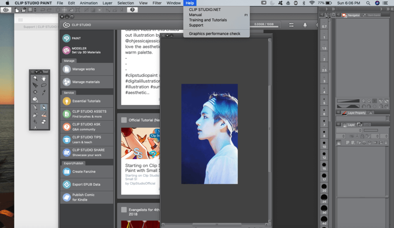Screen dimensions: 394x228
Task: Click the notification bell icon
Action: click(305, 25)
